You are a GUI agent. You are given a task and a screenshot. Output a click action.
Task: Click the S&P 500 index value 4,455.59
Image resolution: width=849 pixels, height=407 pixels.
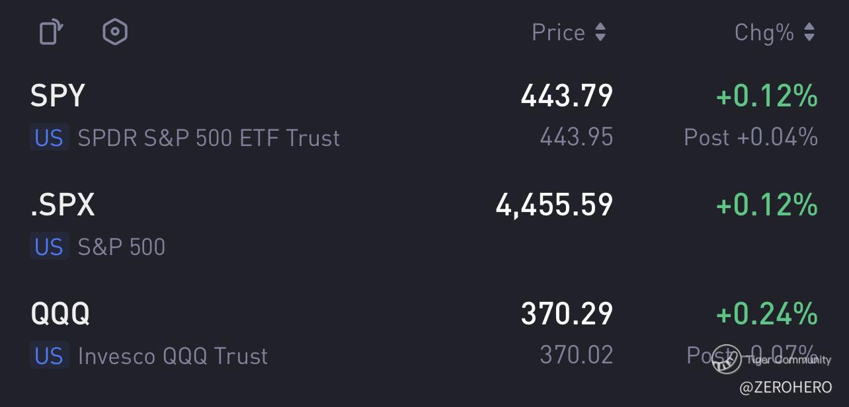[x=554, y=205]
